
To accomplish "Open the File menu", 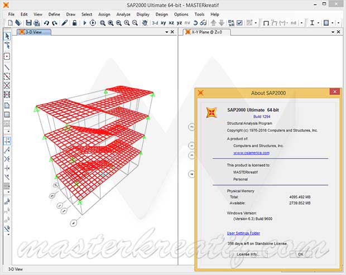I will [x=11, y=15].
